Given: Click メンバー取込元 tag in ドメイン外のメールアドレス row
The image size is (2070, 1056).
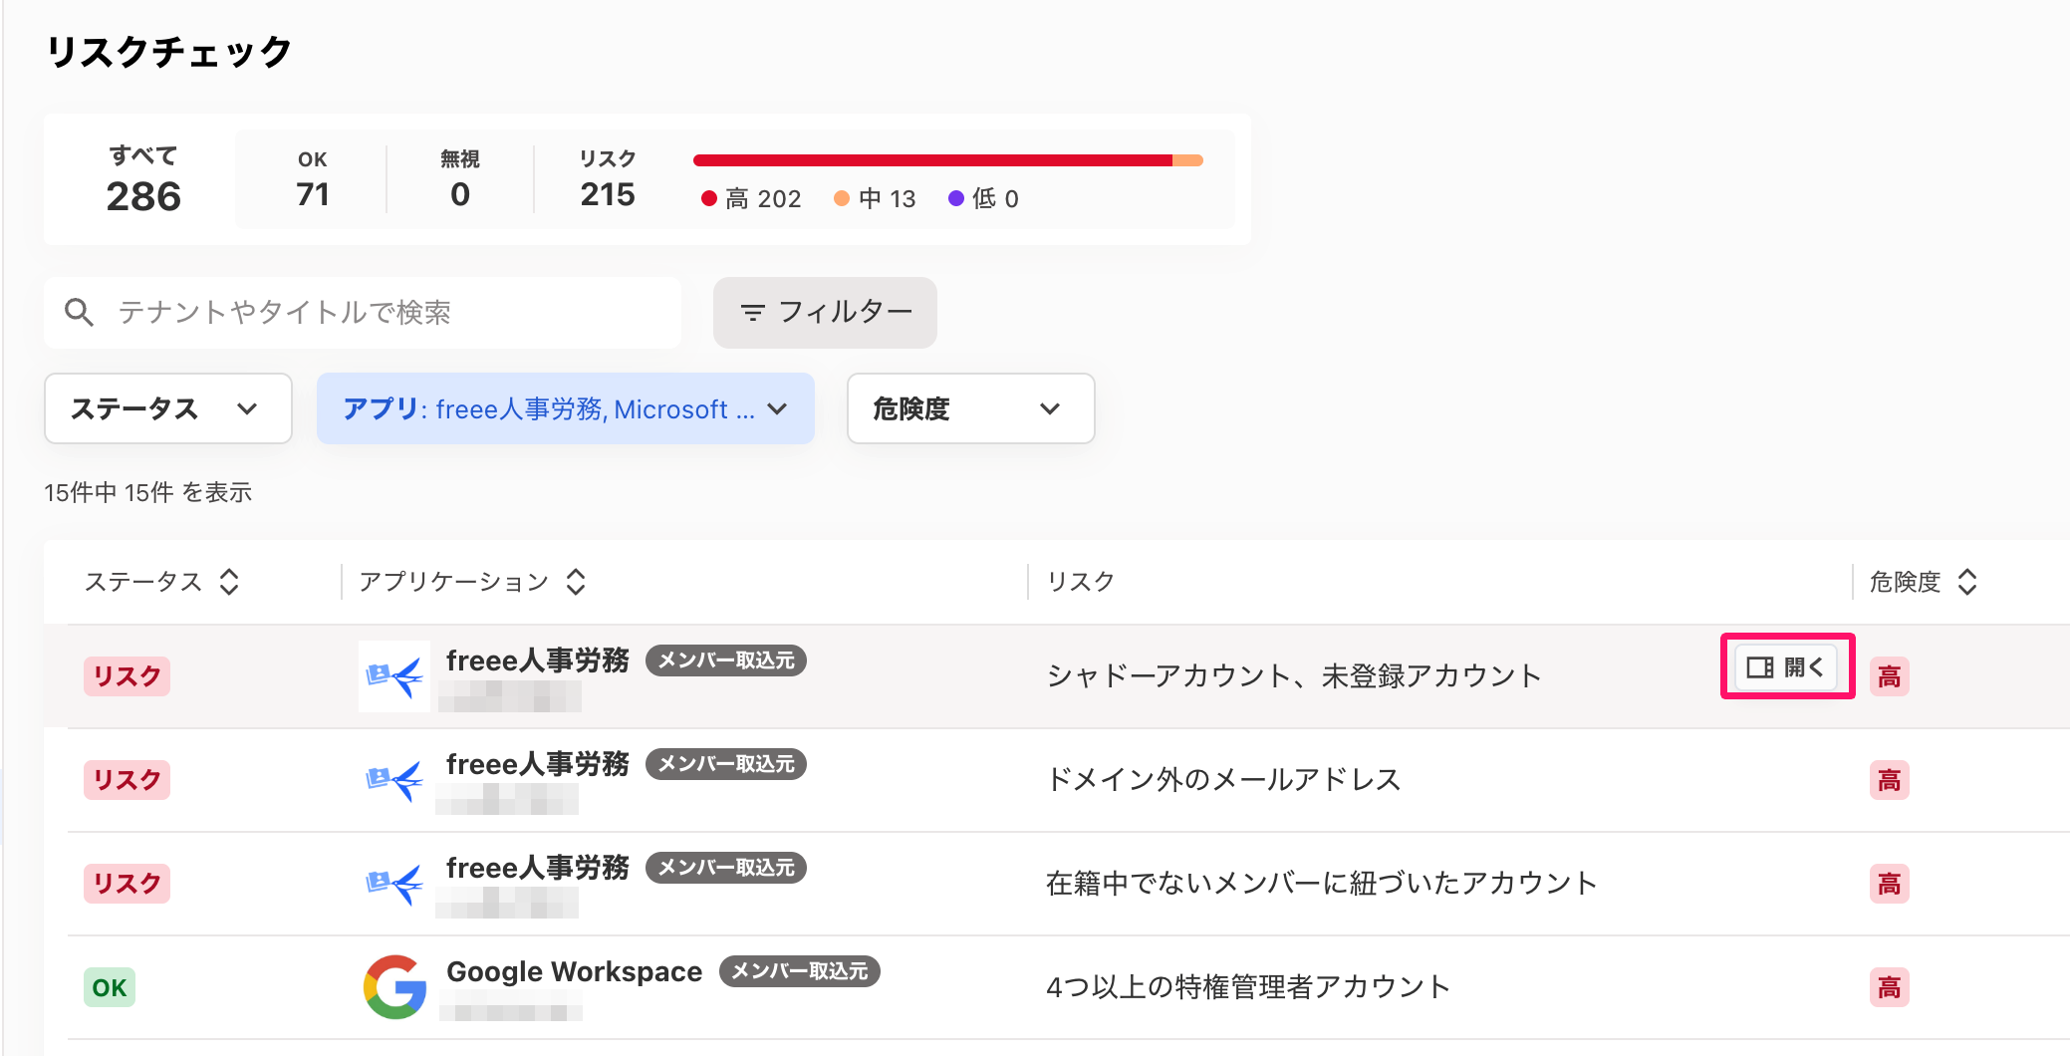Looking at the screenshot, I should coord(726,764).
